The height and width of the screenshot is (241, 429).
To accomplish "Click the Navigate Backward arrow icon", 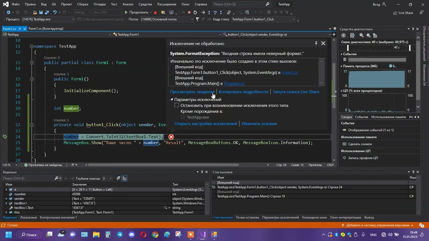I will click(8, 12).
